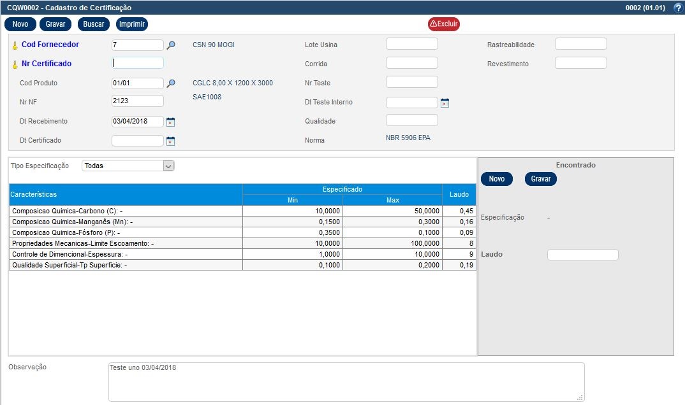Click the Cod Produto search magnifier
This screenshot has height=405, width=685.
[171, 83]
